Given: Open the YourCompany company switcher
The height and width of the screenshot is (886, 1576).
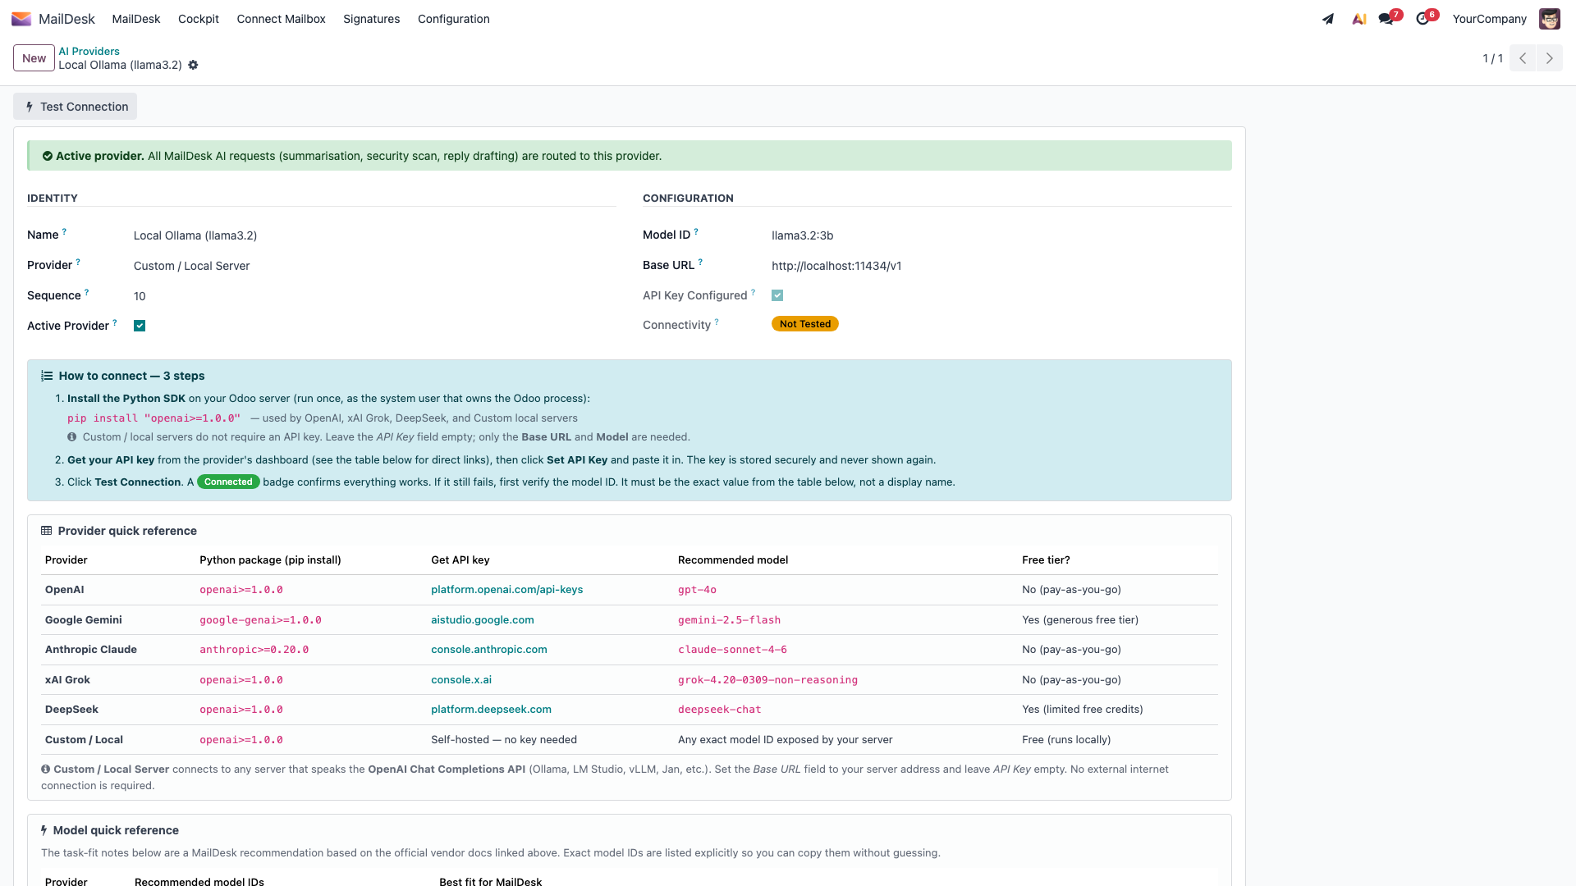Looking at the screenshot, I should 1489,19.
